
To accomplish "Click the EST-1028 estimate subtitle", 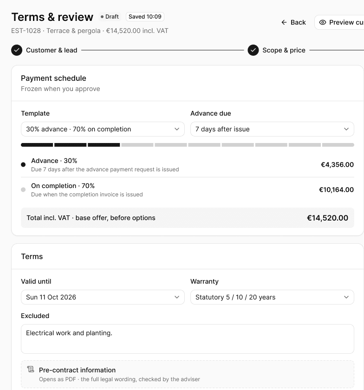I will pyautogui.click(x=90, y=31).
